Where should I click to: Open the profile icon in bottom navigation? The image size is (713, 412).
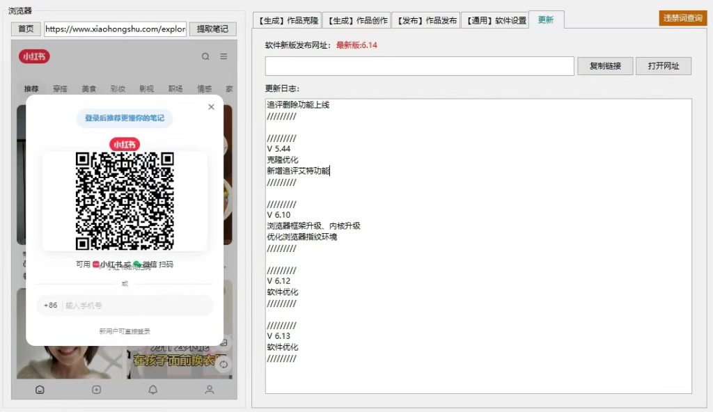click(x=209, y=390)
